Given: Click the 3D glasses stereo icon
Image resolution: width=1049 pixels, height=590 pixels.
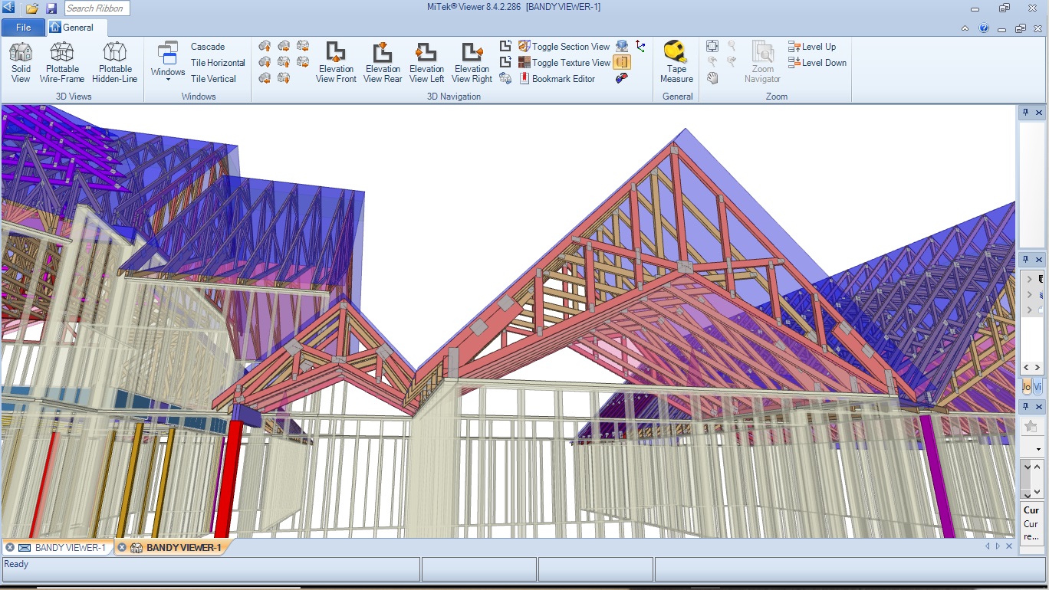Looking at the screenshot, I should coord(622,78).
